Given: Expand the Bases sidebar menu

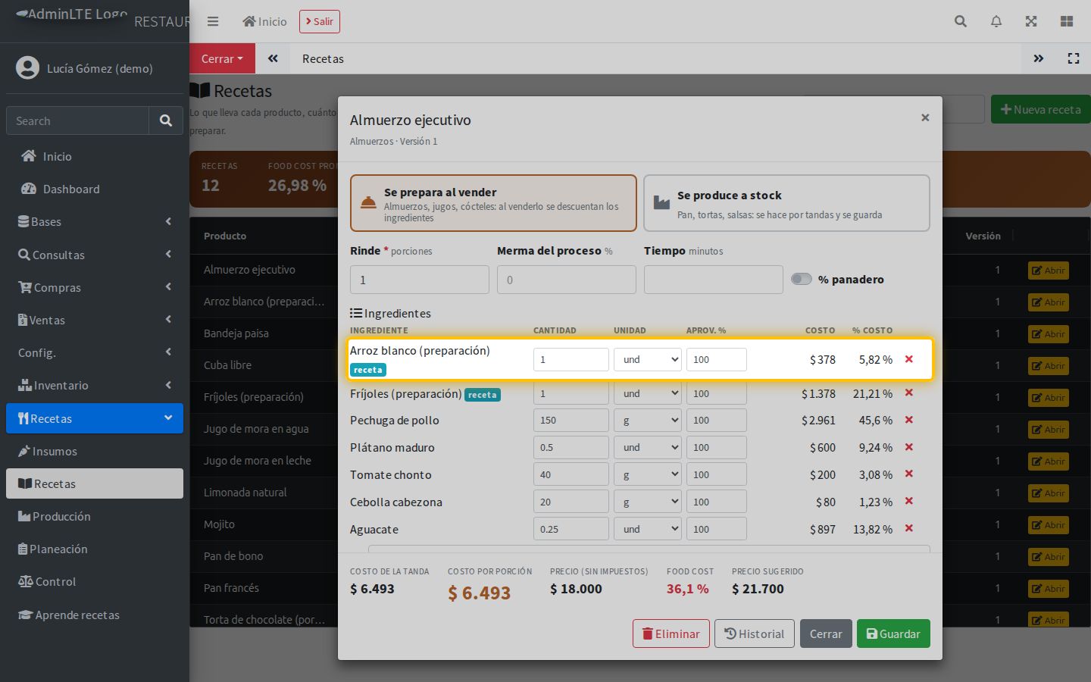Looking at the screenshot, I should [x=95, y=221].
